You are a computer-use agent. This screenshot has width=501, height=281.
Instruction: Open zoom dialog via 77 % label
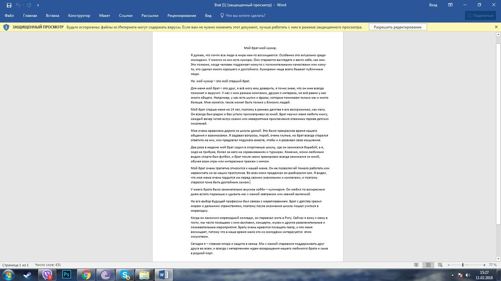(x=492, y=265)
